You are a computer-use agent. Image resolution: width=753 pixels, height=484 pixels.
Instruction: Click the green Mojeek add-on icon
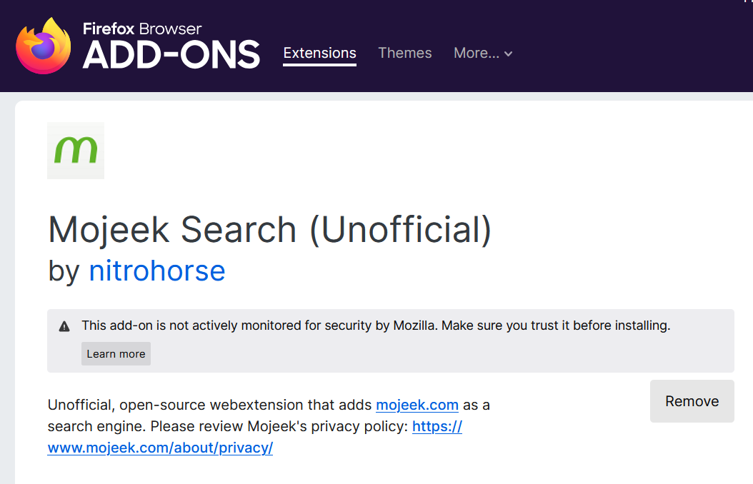(x=76, y=151)
